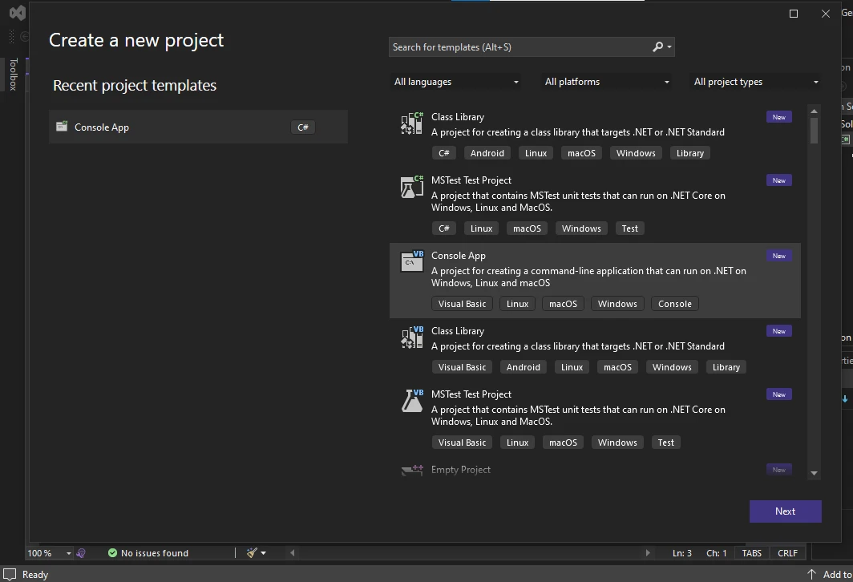Open the All languages dropdown
This screenshot has height=582, width=853.
coord(456,82)
